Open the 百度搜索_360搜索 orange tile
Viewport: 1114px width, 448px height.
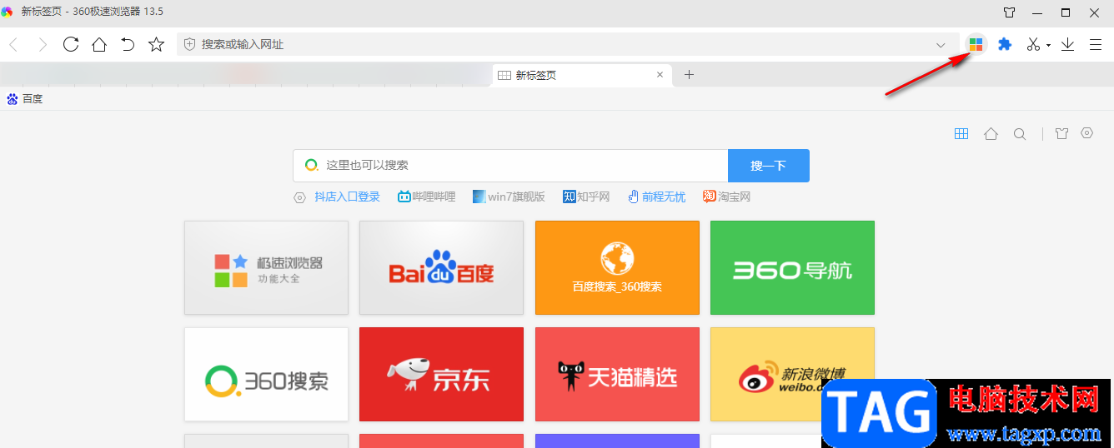(x=617, y=268)
